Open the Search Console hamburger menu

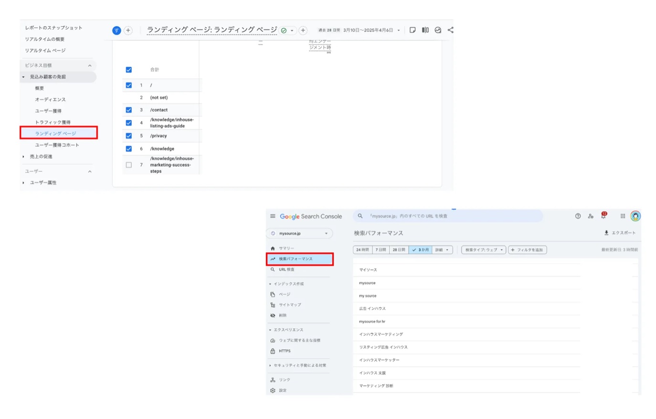(273, 216)
